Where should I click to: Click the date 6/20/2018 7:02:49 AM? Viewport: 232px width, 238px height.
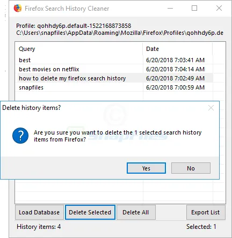point(175,78)
